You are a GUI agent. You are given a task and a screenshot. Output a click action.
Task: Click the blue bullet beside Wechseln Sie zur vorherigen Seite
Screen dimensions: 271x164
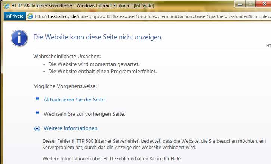coord(37,112)
